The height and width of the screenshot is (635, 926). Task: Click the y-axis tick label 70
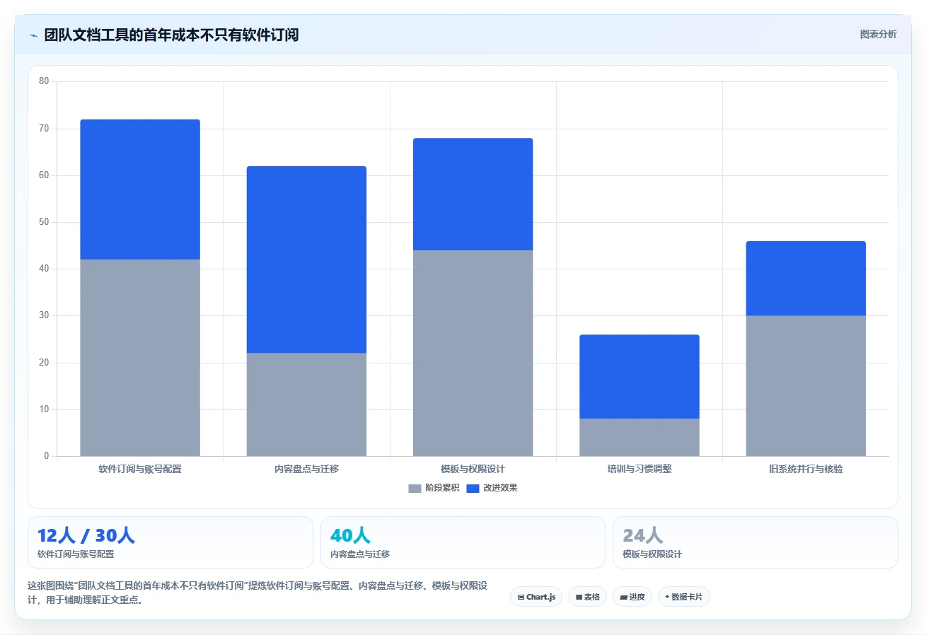[44, 129]
